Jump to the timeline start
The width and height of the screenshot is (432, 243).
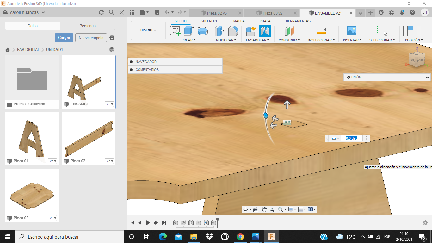(133, 223)
